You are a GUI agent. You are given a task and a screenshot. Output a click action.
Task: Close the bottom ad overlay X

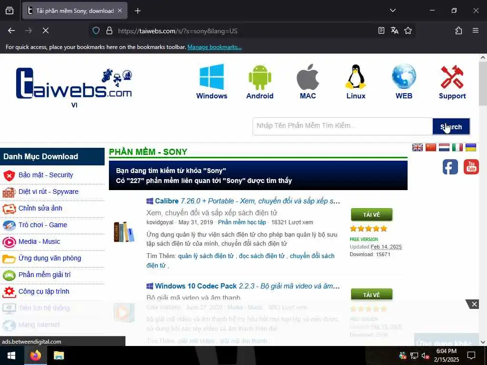pyautogui.click(x=474, y=304)
